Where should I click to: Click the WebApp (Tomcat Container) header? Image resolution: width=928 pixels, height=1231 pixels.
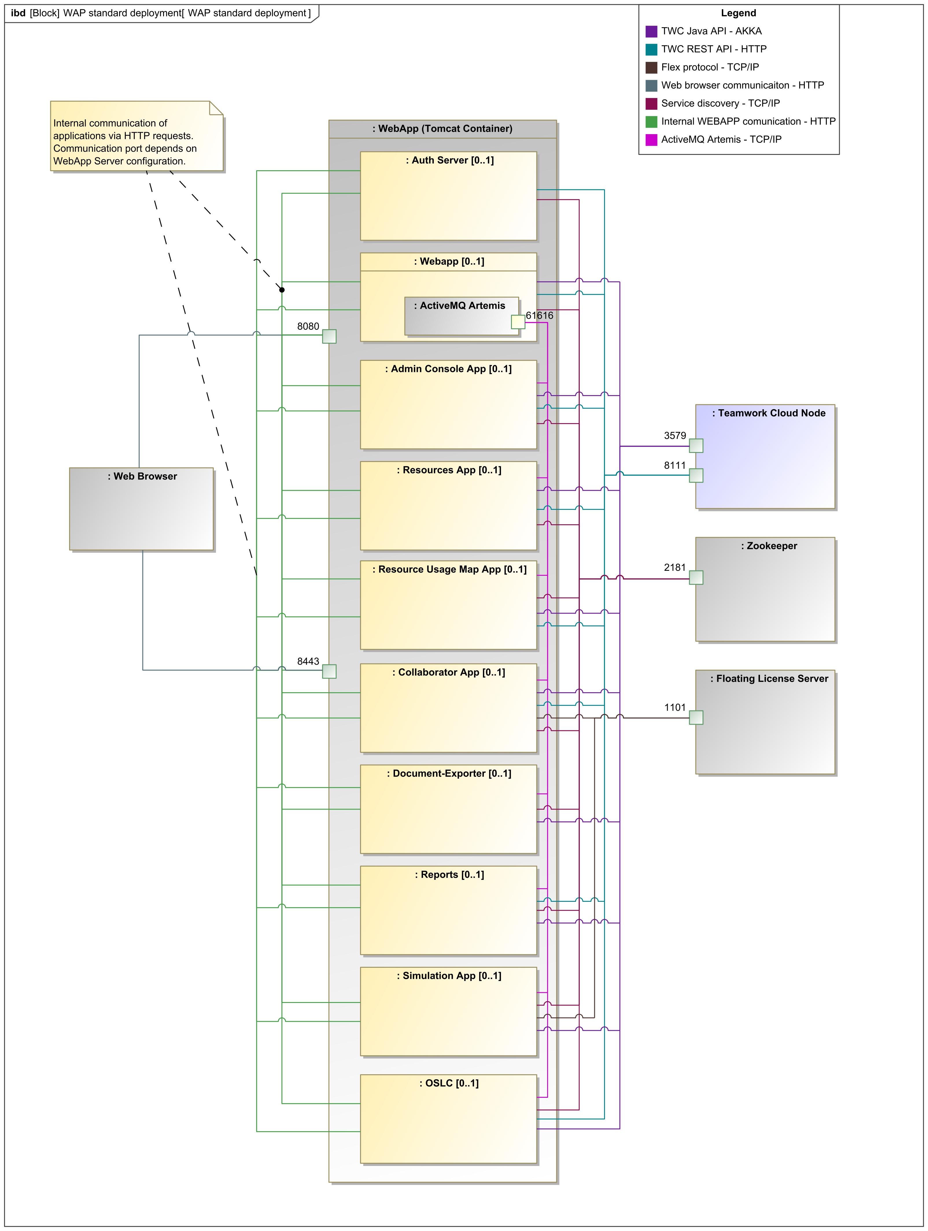[x=442, y=129]
